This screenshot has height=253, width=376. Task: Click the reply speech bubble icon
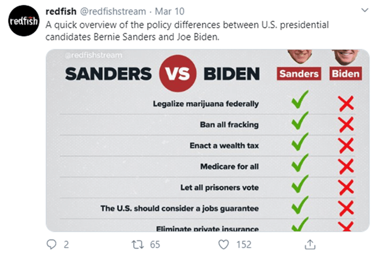coord(51,244)
